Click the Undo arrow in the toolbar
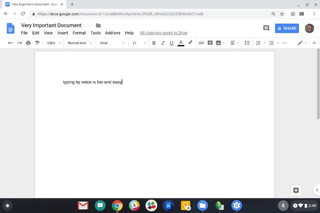 pos(11,43)
